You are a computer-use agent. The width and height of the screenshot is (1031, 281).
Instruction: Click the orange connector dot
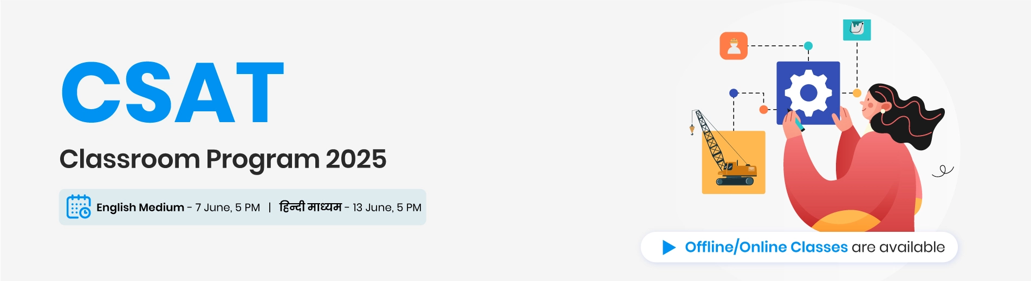click(763, 110)
